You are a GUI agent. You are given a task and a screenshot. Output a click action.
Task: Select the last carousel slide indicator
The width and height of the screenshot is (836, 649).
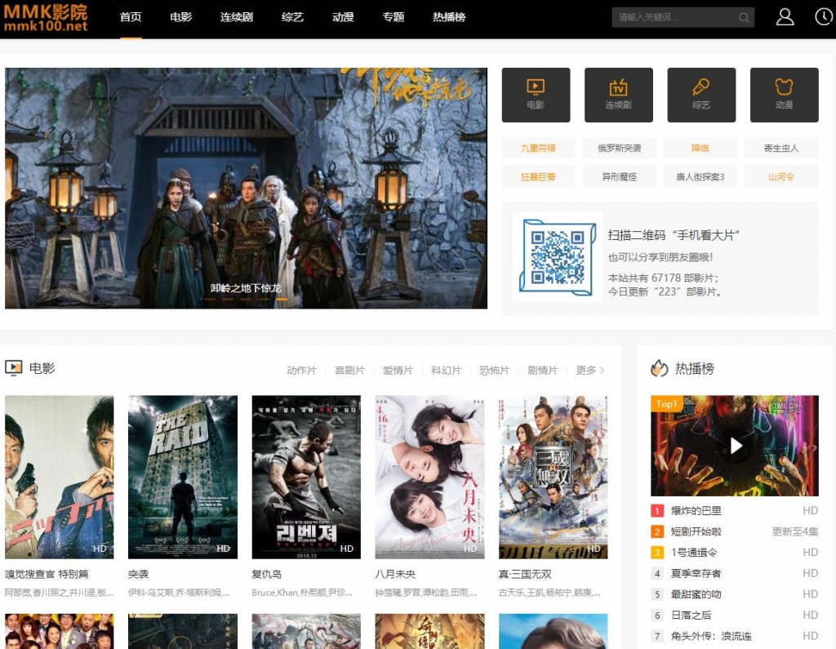282,300
